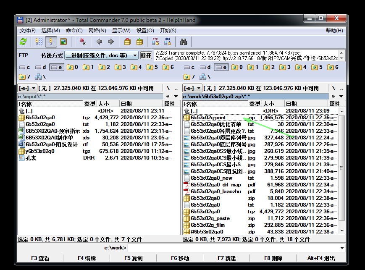Sort right panel by 日期 column

tap(306, 104)
